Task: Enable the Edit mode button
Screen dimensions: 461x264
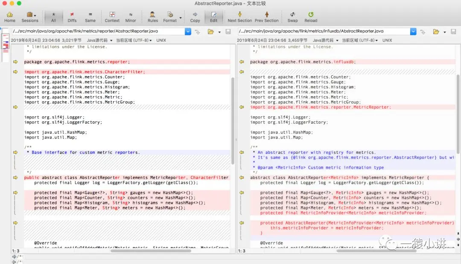Action: click(214, 17)
